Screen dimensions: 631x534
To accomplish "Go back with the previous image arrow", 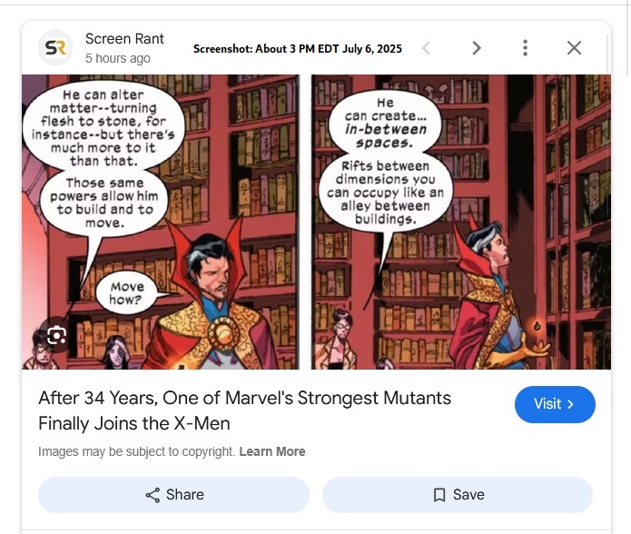I will coord(427,48).
